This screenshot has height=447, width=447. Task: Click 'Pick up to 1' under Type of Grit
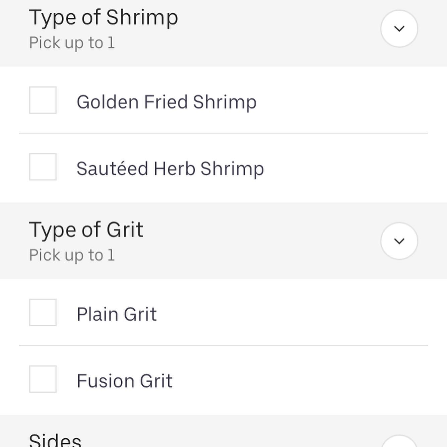72,255
